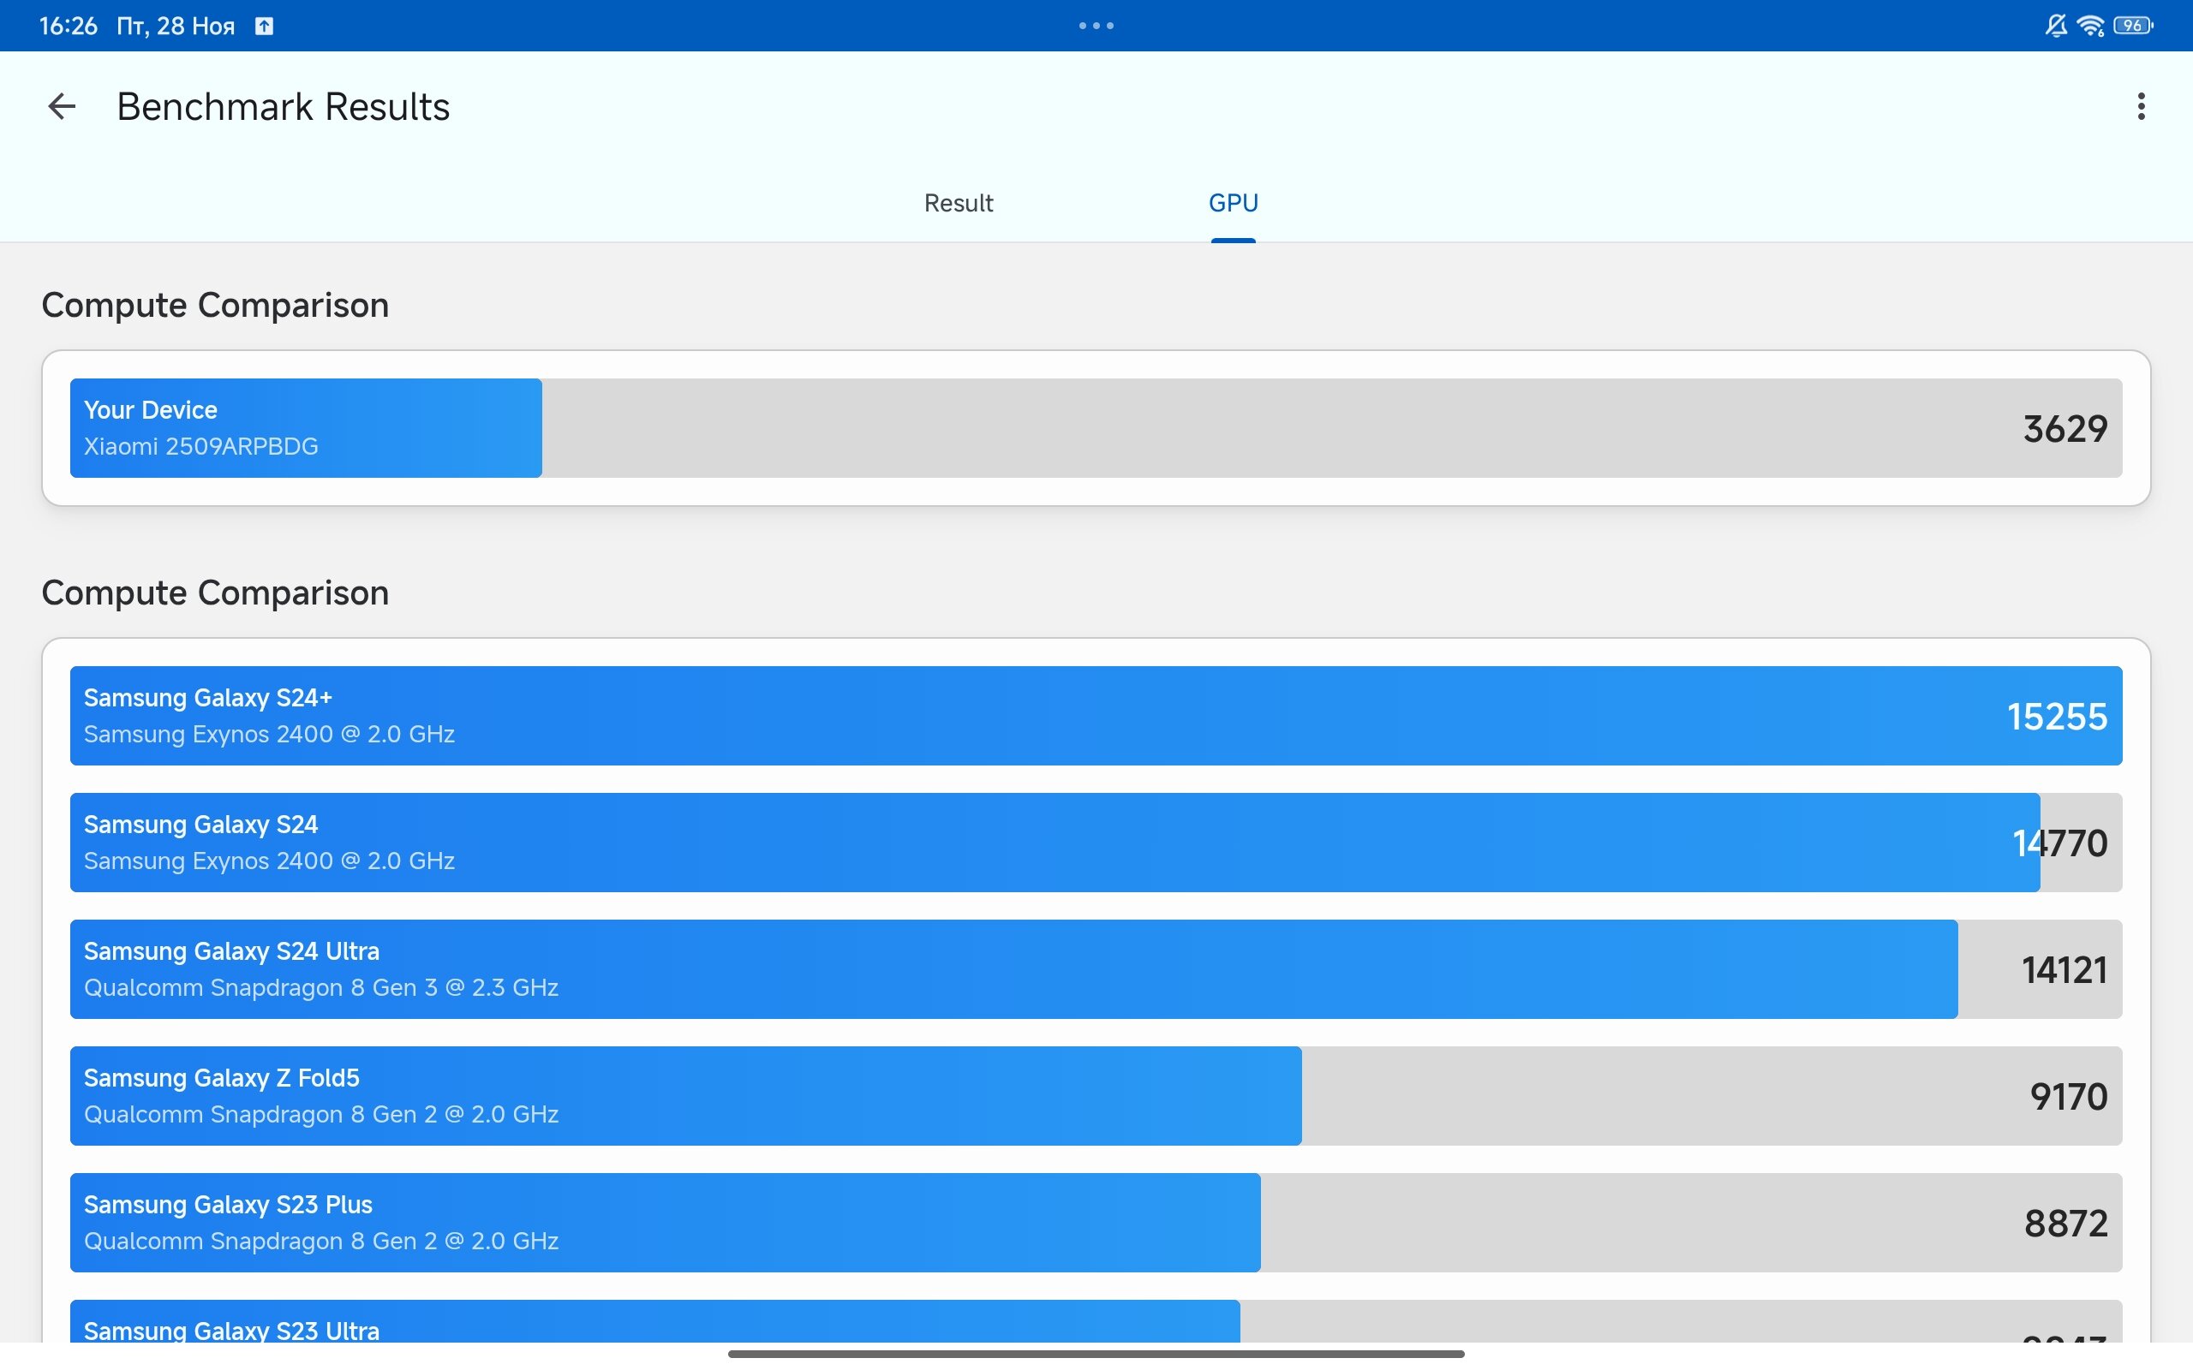This screenshot has width=2193, height=1370.
Task: Tap the Wi-Fi status icon
Action: click(x=2090, y=26)
